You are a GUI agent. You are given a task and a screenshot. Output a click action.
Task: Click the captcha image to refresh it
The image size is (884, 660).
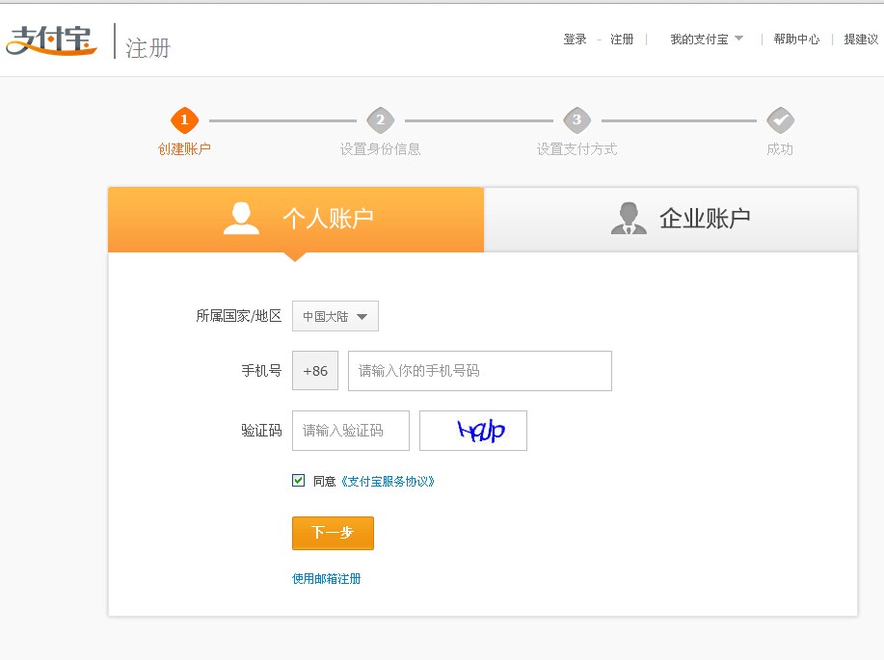click(x=473, y=431)
